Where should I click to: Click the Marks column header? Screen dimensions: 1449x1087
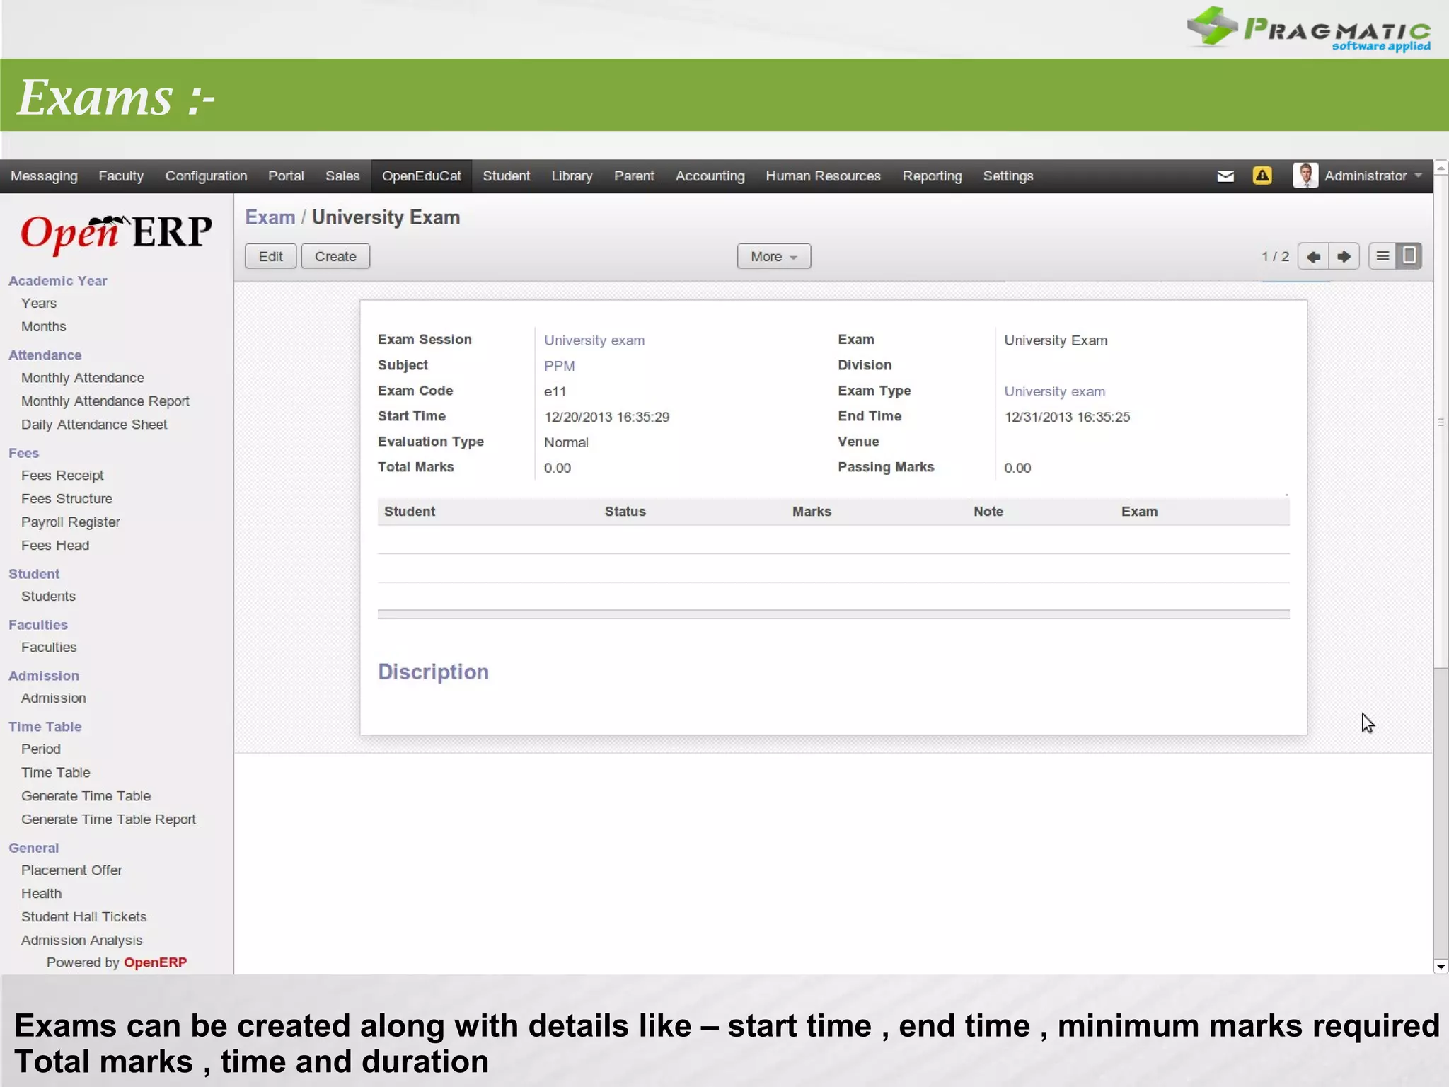pyautogui.click(x=812, y=512)
